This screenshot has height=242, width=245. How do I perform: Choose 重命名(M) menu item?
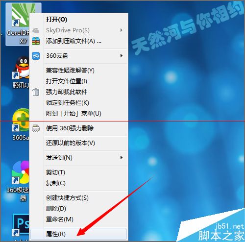(78, 219)
